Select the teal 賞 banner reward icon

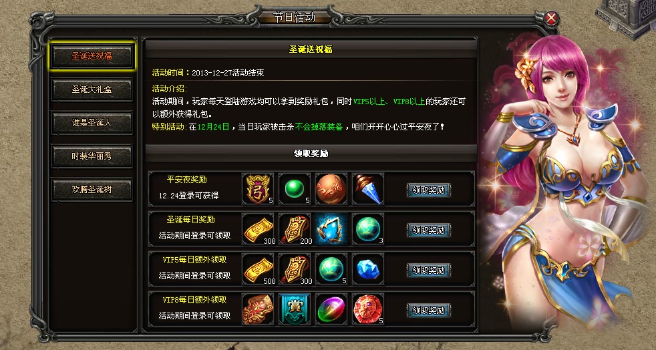point(295,309)
